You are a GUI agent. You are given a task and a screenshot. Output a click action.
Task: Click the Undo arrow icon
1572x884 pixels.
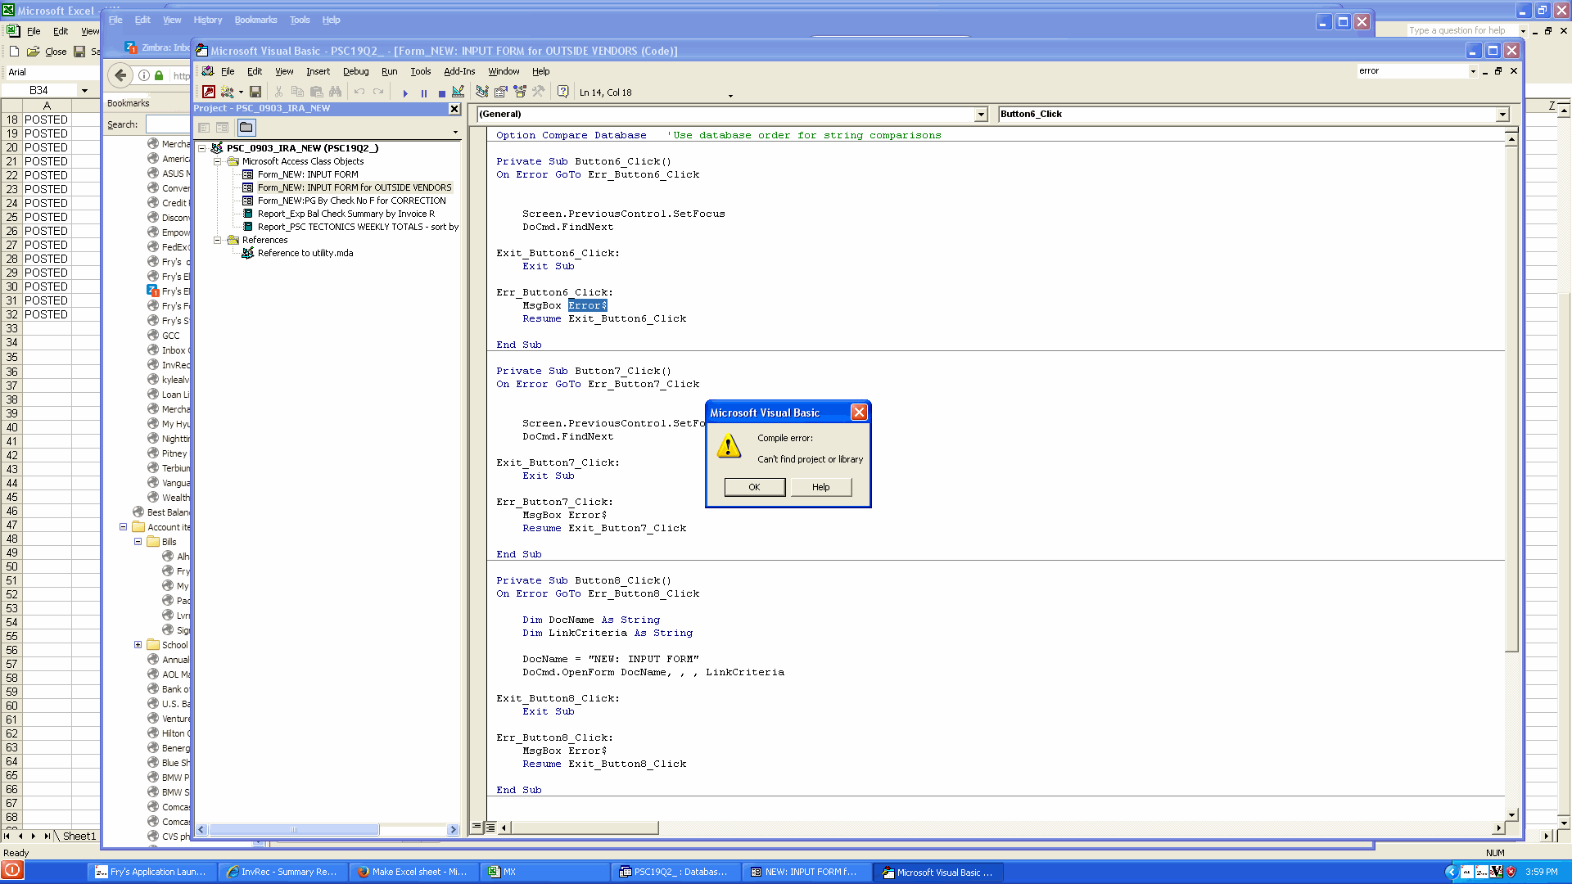359,92
